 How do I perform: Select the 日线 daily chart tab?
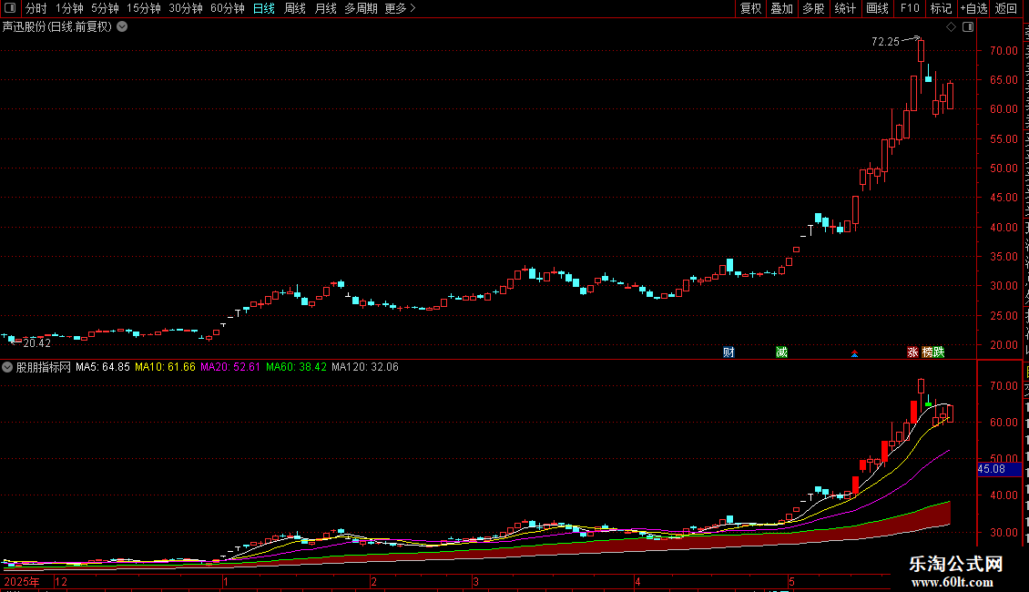tap(264, 8)
